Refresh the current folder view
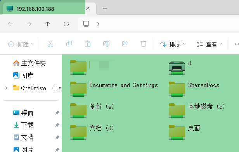This screenshot has height=152, width=239. 66,24
